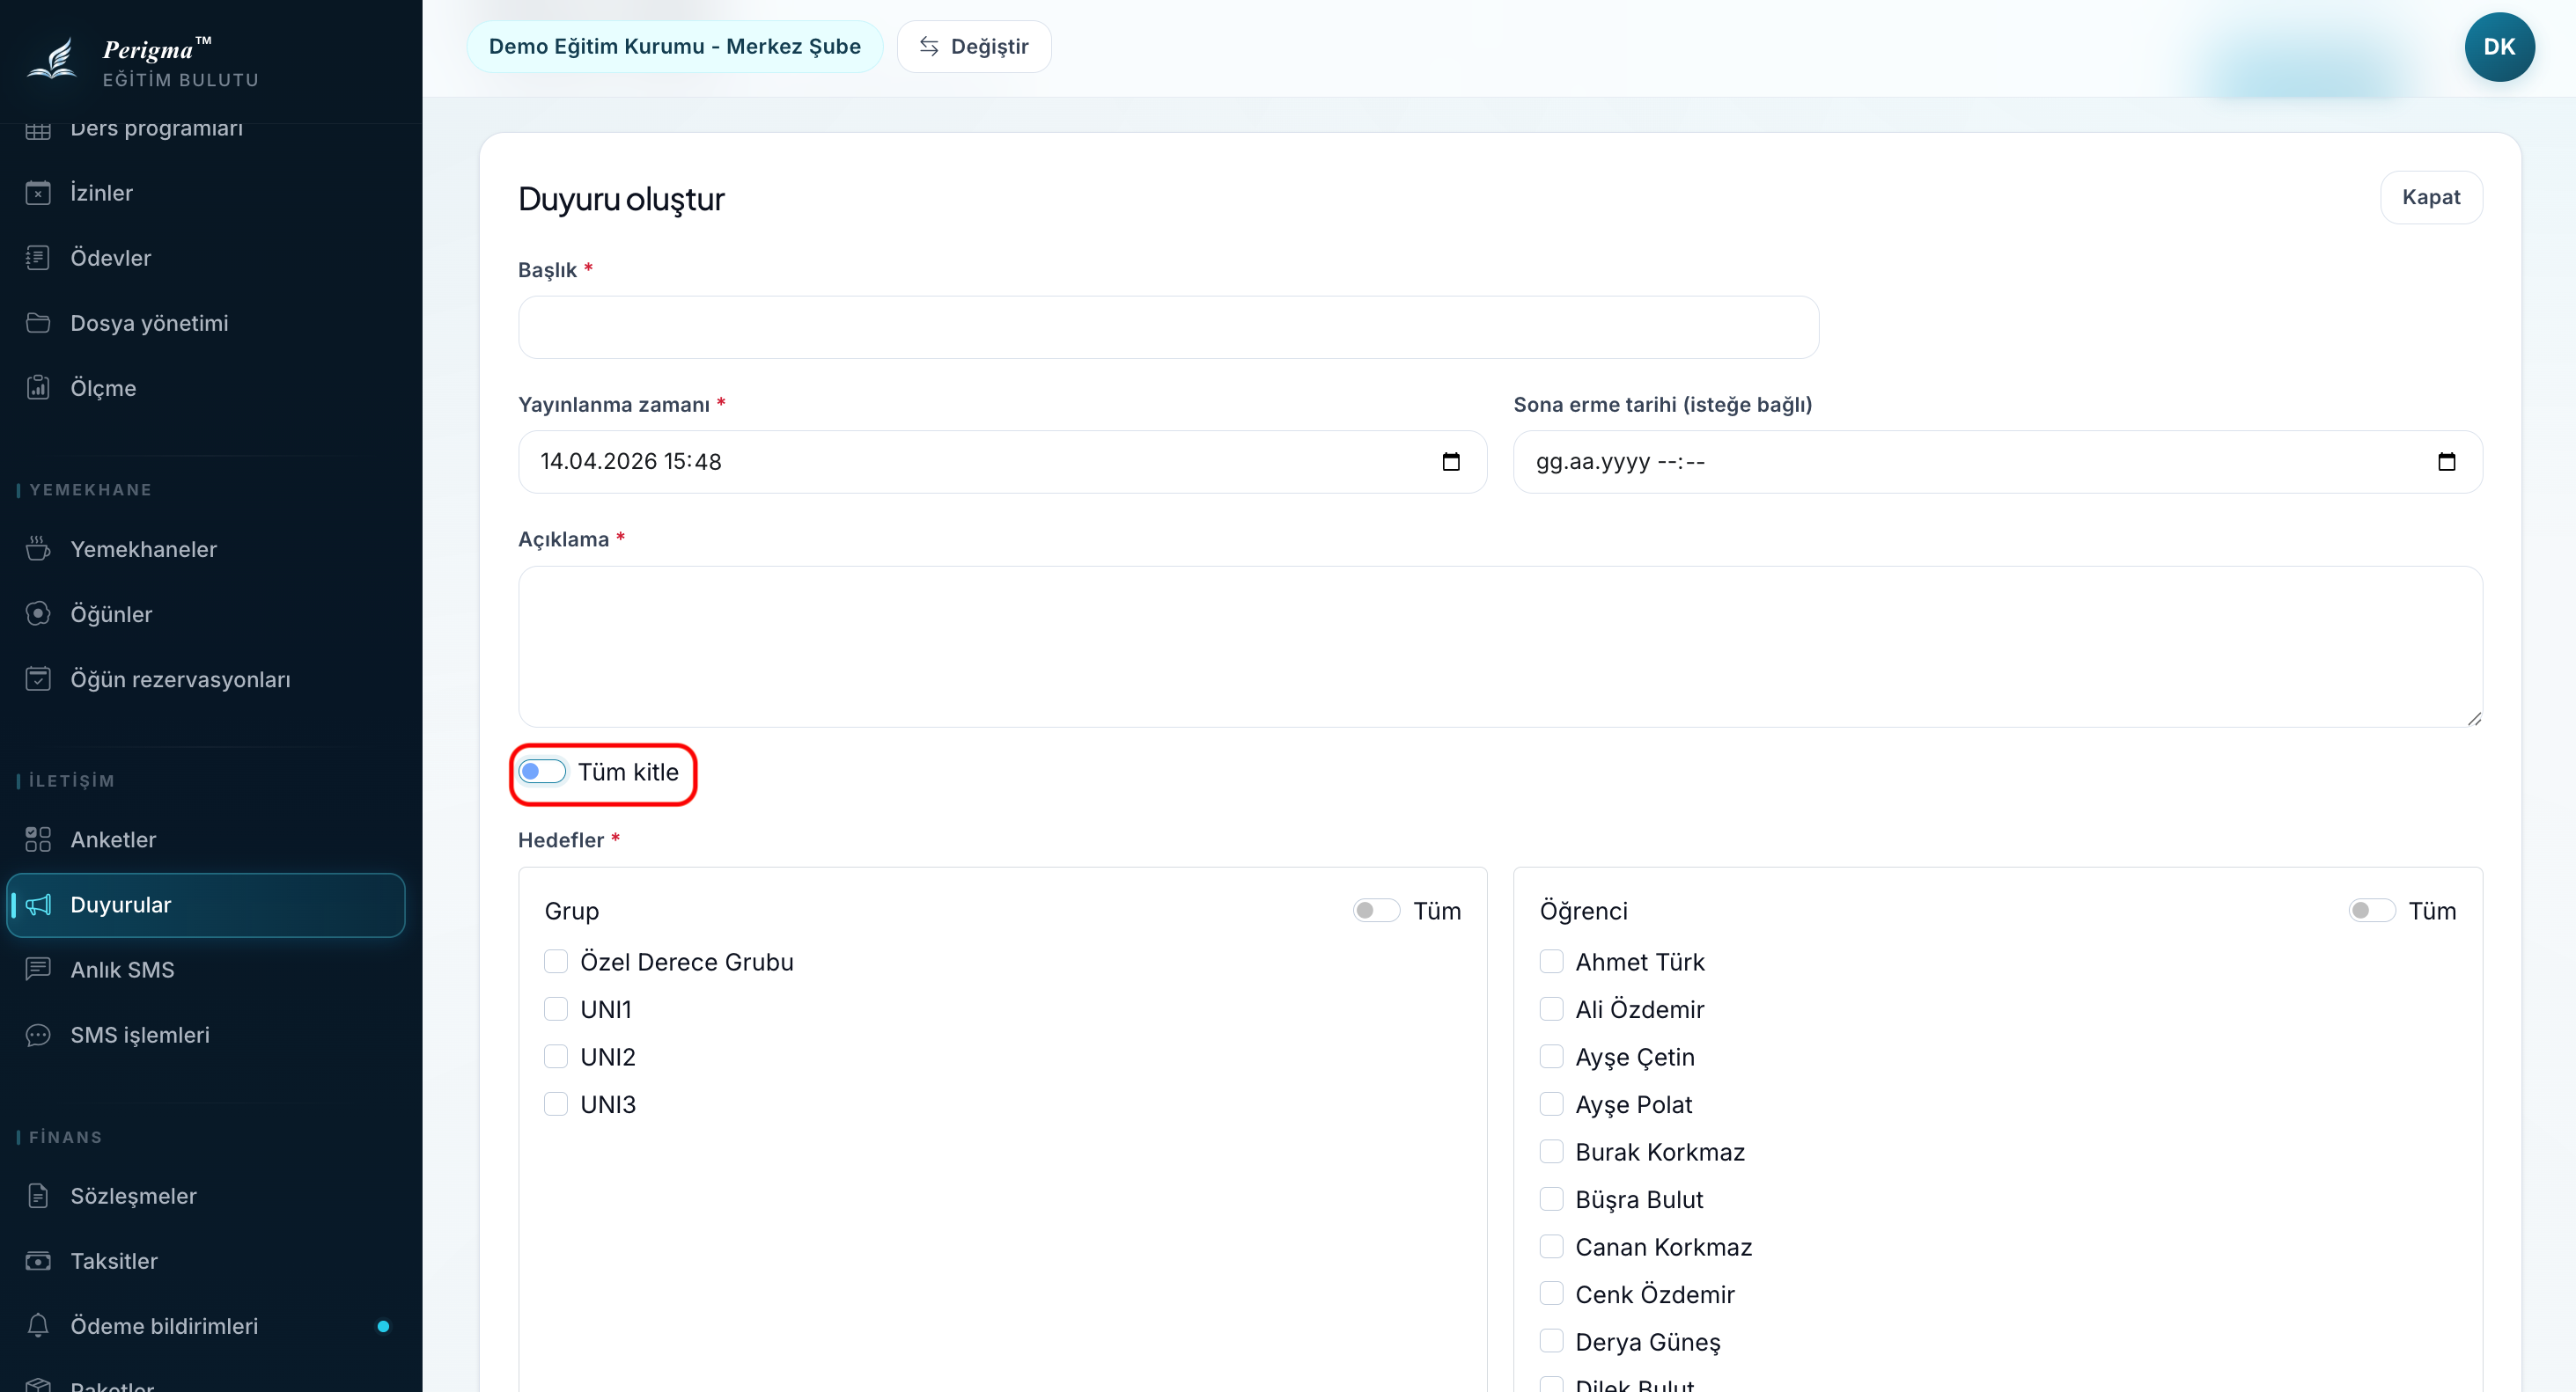Toggle Tüm switch in the Grup panel

(1376, 911)
